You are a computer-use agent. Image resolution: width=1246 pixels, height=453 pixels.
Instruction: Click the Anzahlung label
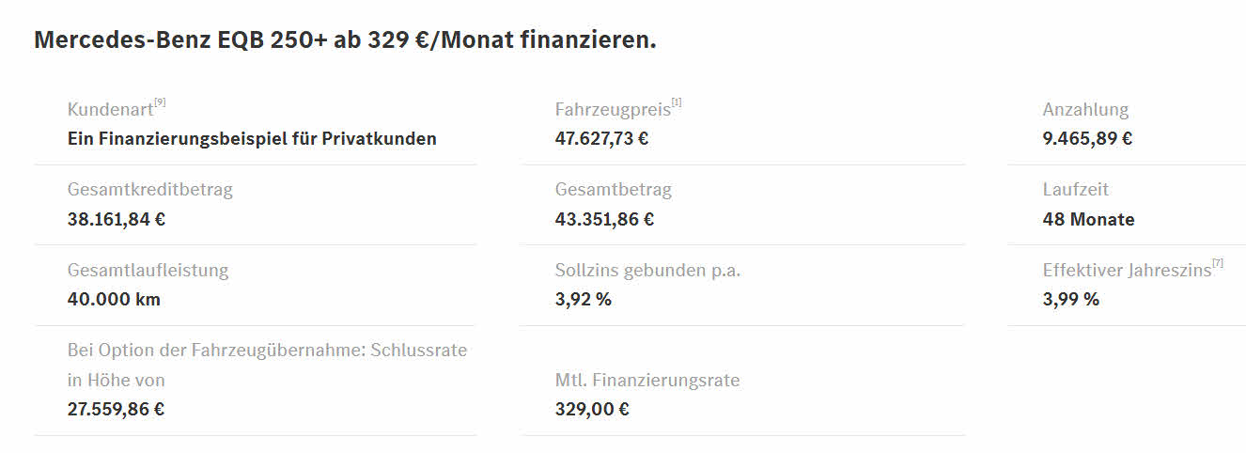[1085, 110]
